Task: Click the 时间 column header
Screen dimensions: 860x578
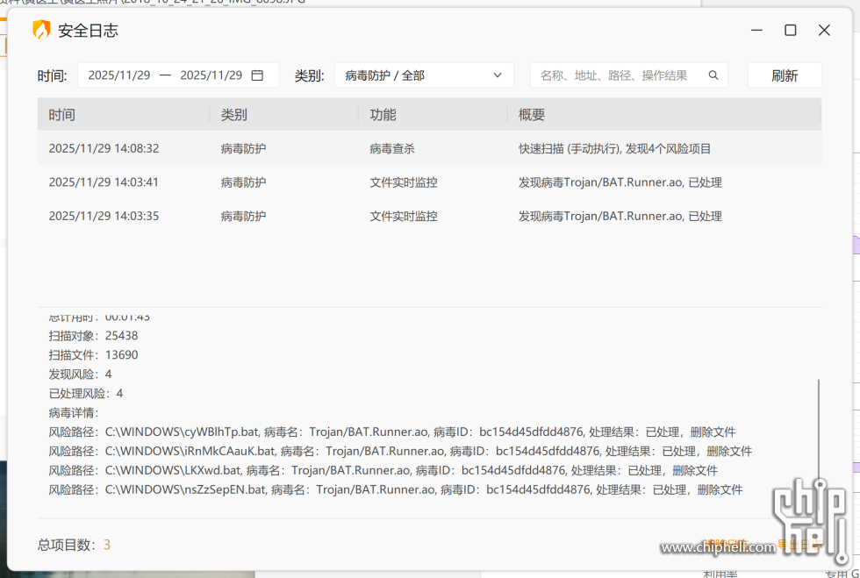Action: pyautogui.click(x=61, y=114)
